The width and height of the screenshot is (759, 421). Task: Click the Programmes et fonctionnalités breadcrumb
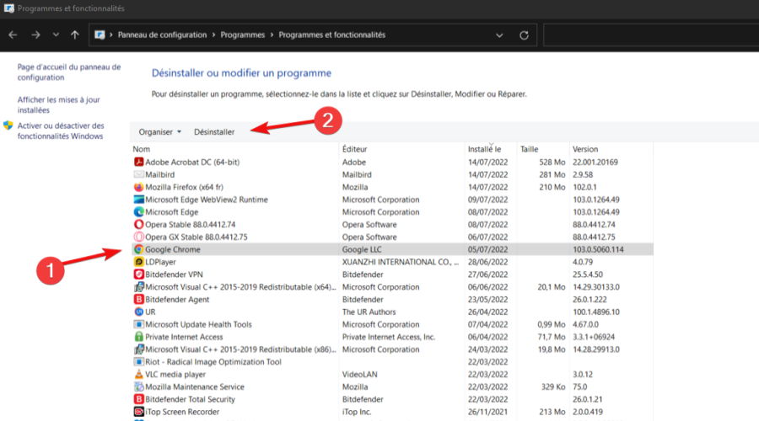[332, 35]
